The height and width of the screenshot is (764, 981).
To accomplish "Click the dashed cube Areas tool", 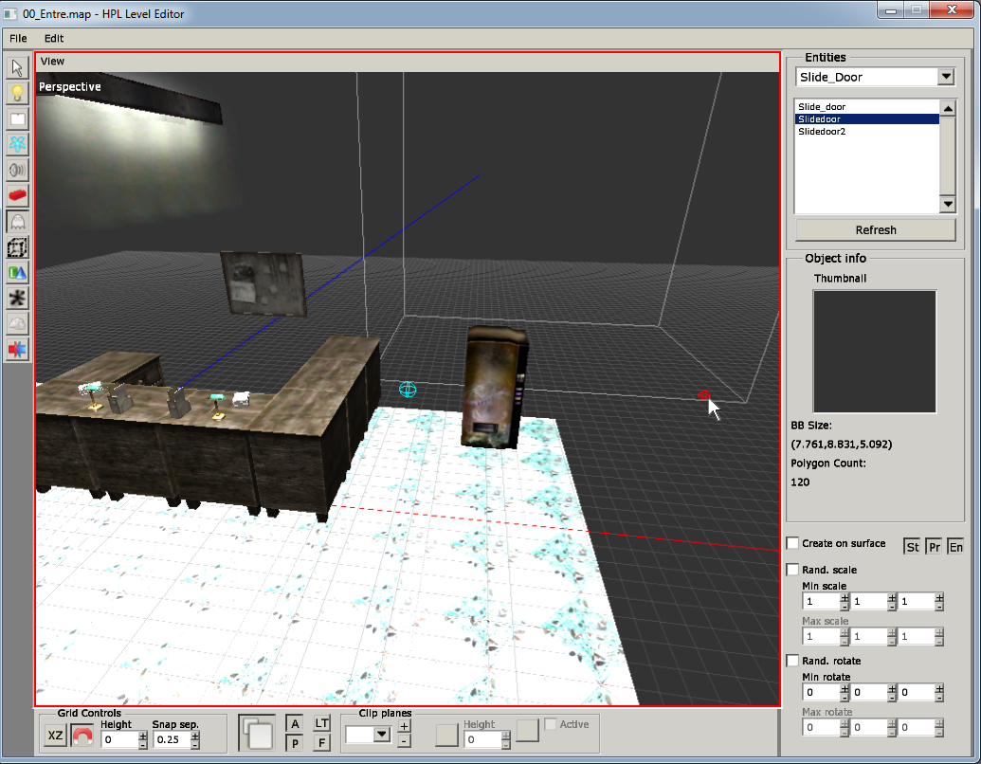I will click(17, 247).
